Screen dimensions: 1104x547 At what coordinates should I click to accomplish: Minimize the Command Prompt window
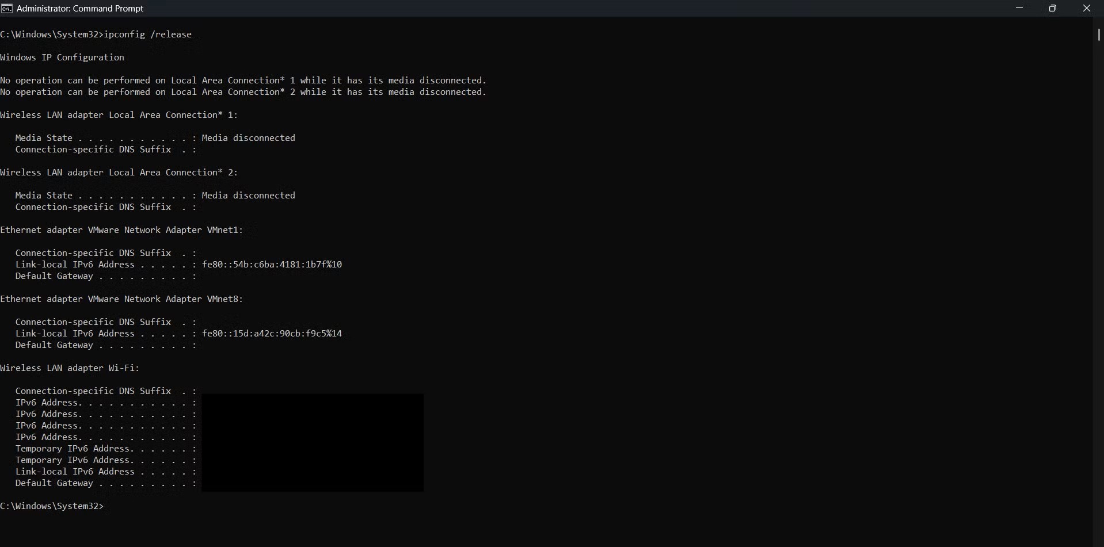(x=1019, y=9)
